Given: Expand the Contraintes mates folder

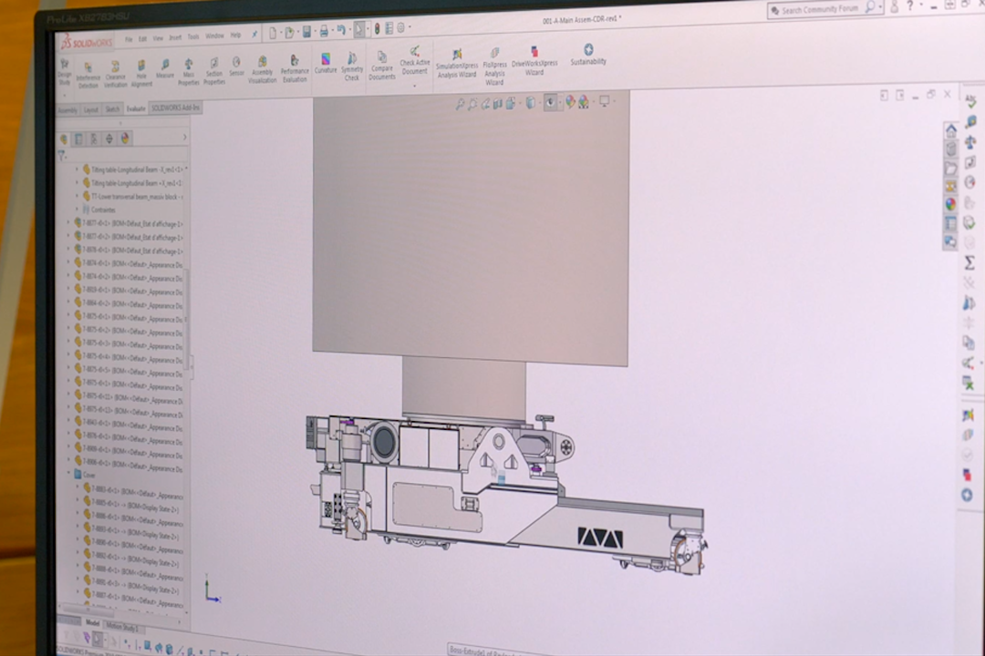Looking at the screenshot, I should [78, 210].
